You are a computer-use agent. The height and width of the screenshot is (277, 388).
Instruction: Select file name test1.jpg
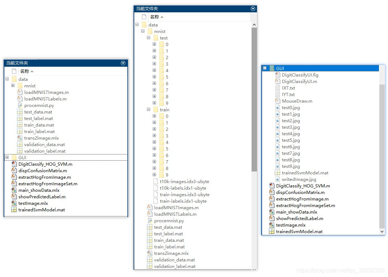291,114
